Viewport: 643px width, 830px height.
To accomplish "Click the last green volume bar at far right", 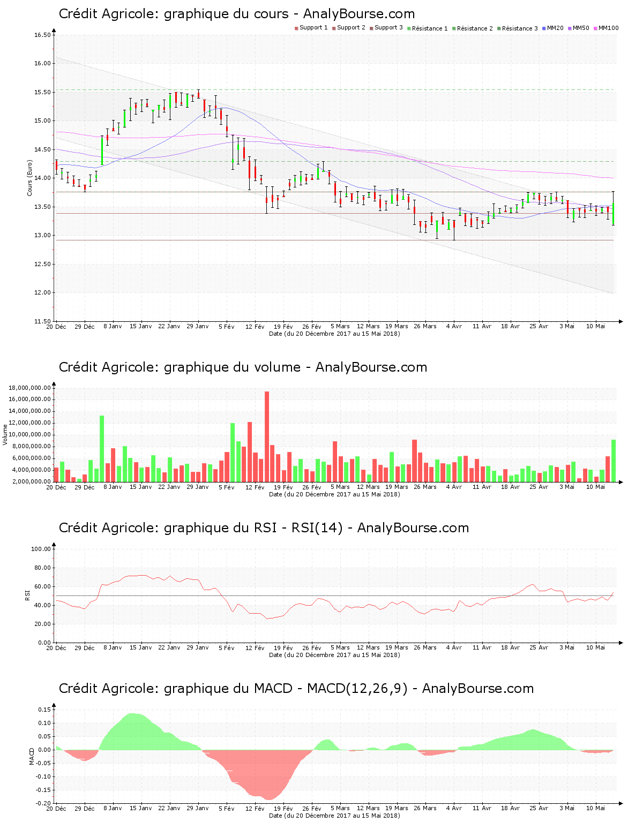I will (614, 461).
